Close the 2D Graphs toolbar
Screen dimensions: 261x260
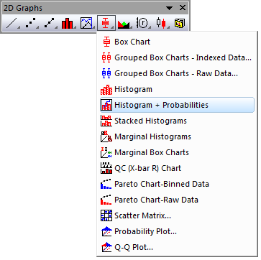[183, 8]
